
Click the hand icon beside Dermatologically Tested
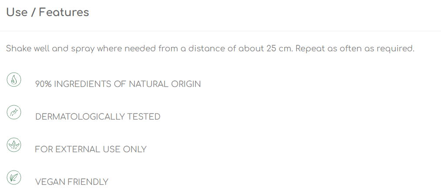tap(14, 112)
